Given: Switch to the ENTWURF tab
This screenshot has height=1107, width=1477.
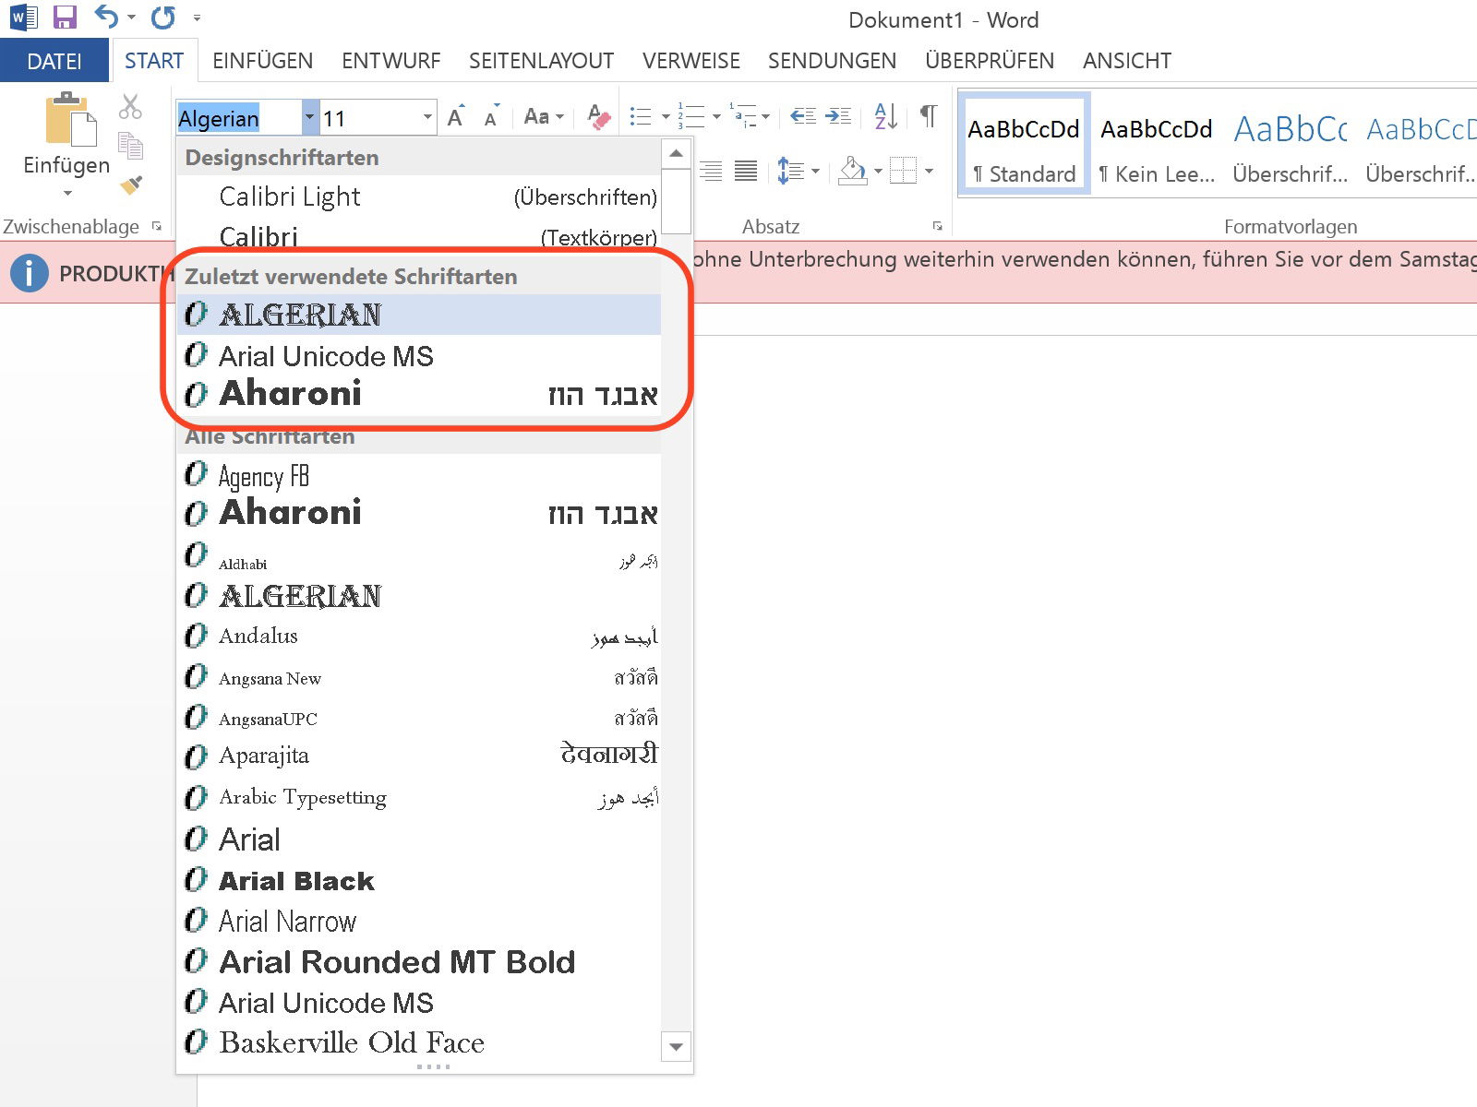Looking at the screenshot, I should pos(391,61).
